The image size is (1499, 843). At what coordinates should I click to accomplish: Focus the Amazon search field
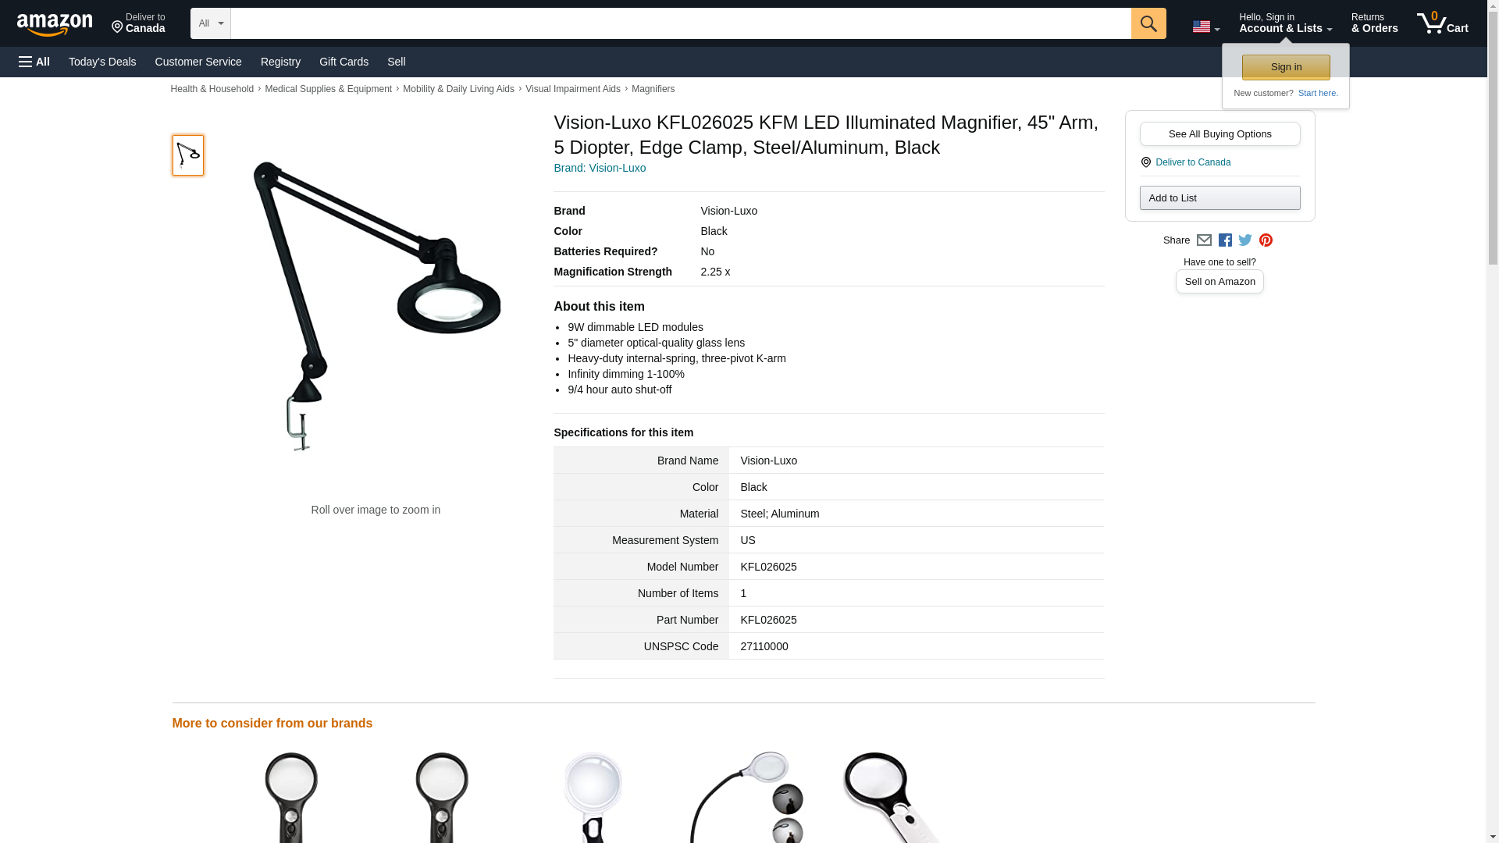(x=681, y=23)
